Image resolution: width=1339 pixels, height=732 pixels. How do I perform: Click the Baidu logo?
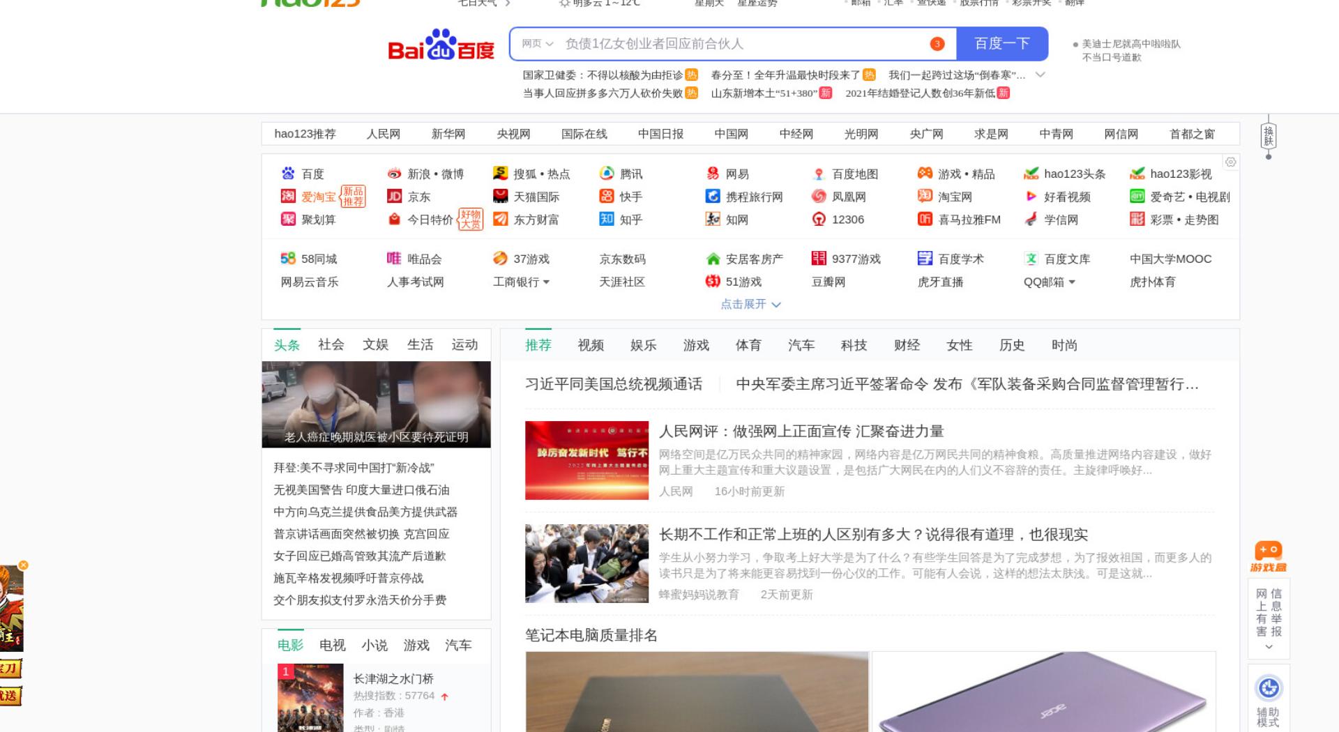[x=441, y=45]
